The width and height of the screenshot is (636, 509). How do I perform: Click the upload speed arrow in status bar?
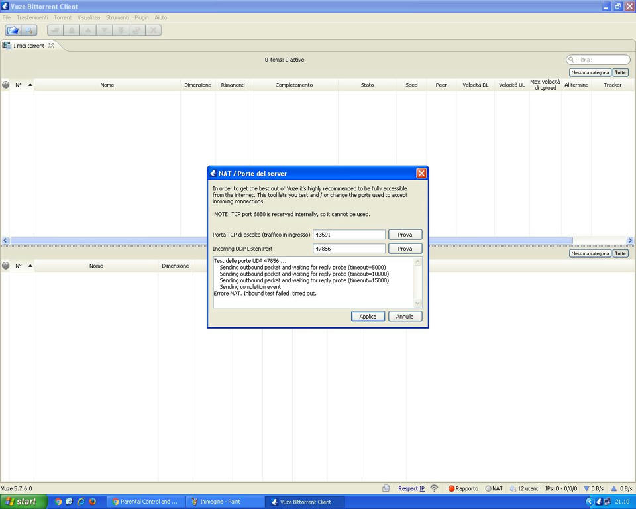(x=614, y=488)
